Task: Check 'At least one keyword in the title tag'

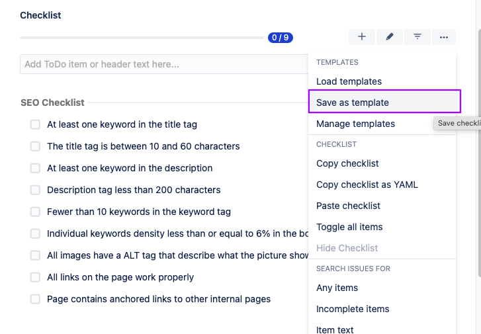Action: [35, 124]
